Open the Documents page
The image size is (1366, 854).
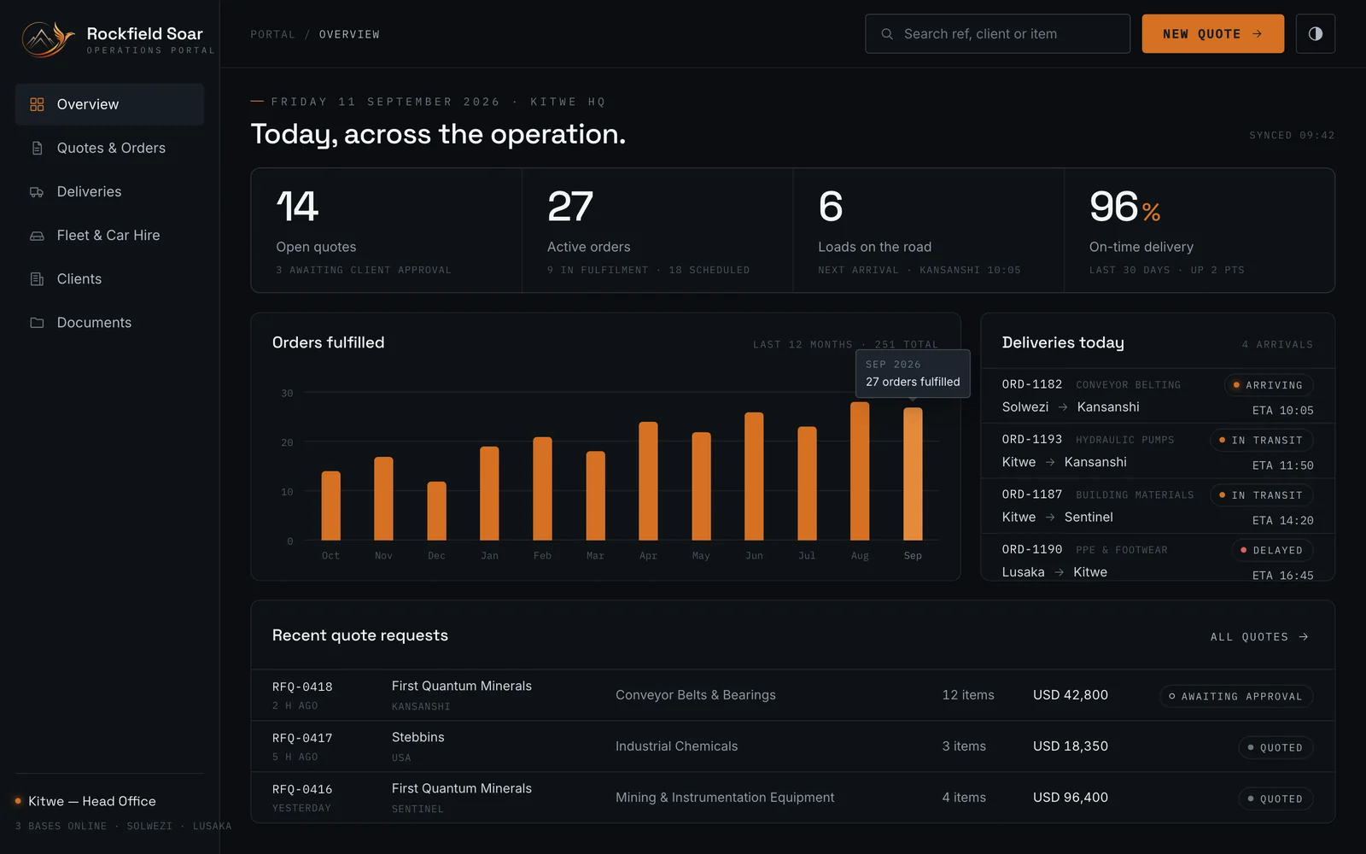(109, 323)
